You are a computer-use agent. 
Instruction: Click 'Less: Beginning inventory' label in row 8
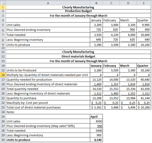coord(25,40)
